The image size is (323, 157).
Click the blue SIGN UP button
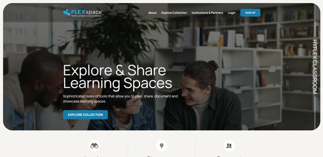(250, 13)
